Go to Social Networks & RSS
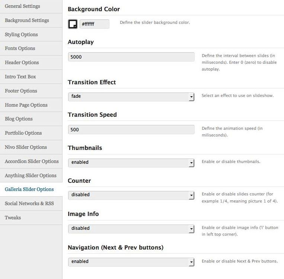Viewport: 284px width, 279px height. (29, 204)
